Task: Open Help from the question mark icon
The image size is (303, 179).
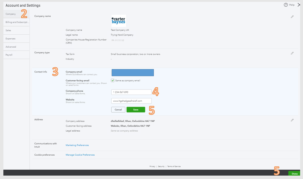Action: pos(286,5)
